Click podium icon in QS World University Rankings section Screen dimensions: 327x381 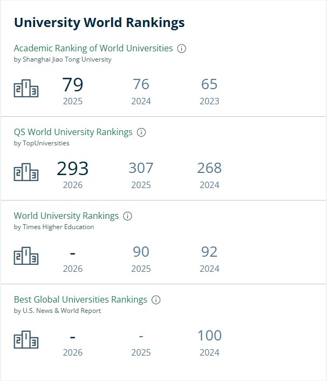click(26, 172)
